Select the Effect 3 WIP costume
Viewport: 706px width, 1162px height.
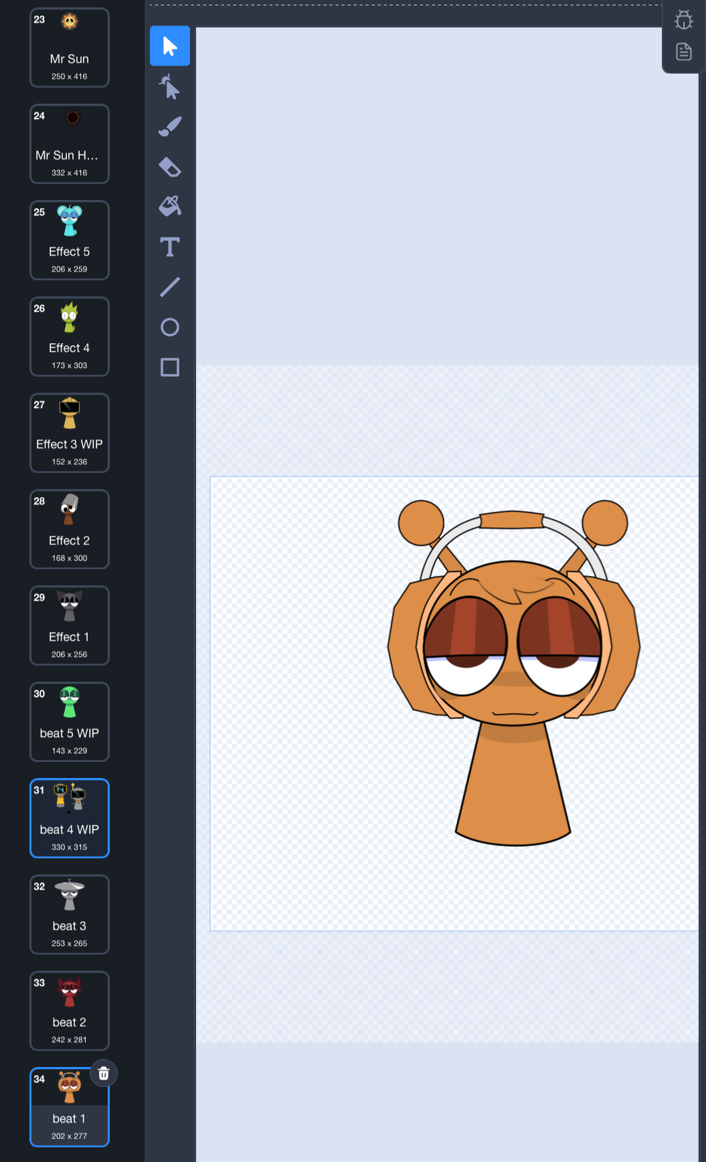[70, 433]
